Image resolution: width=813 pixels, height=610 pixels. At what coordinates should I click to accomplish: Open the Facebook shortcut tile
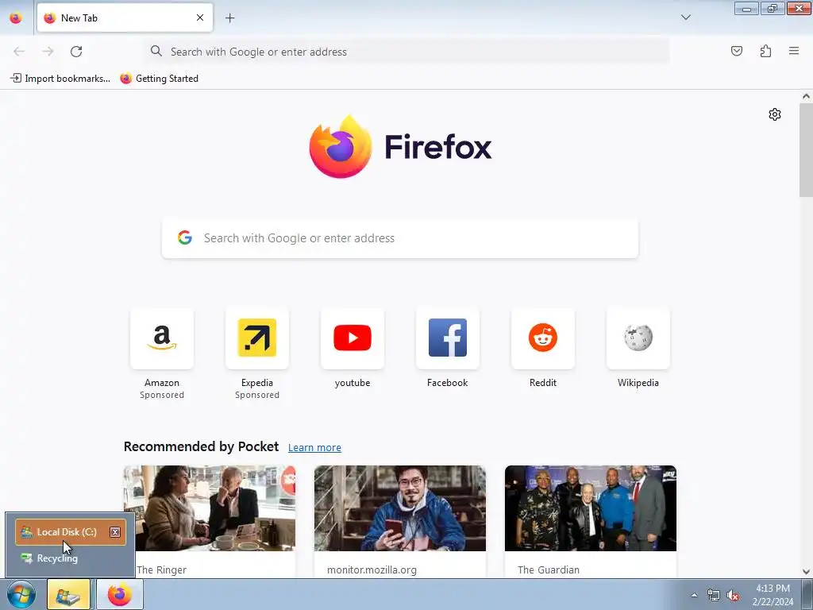point(448,338)
